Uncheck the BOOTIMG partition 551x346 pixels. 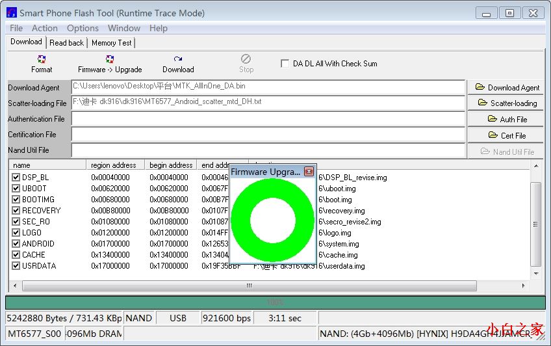[x=16, y=200]
